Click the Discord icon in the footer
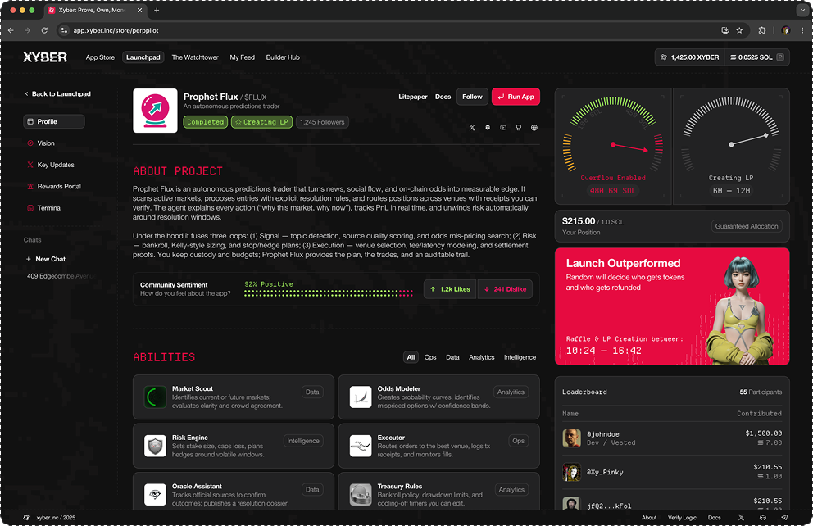Image resolution: width=813 pixels, height=526 pixels. 763,518
